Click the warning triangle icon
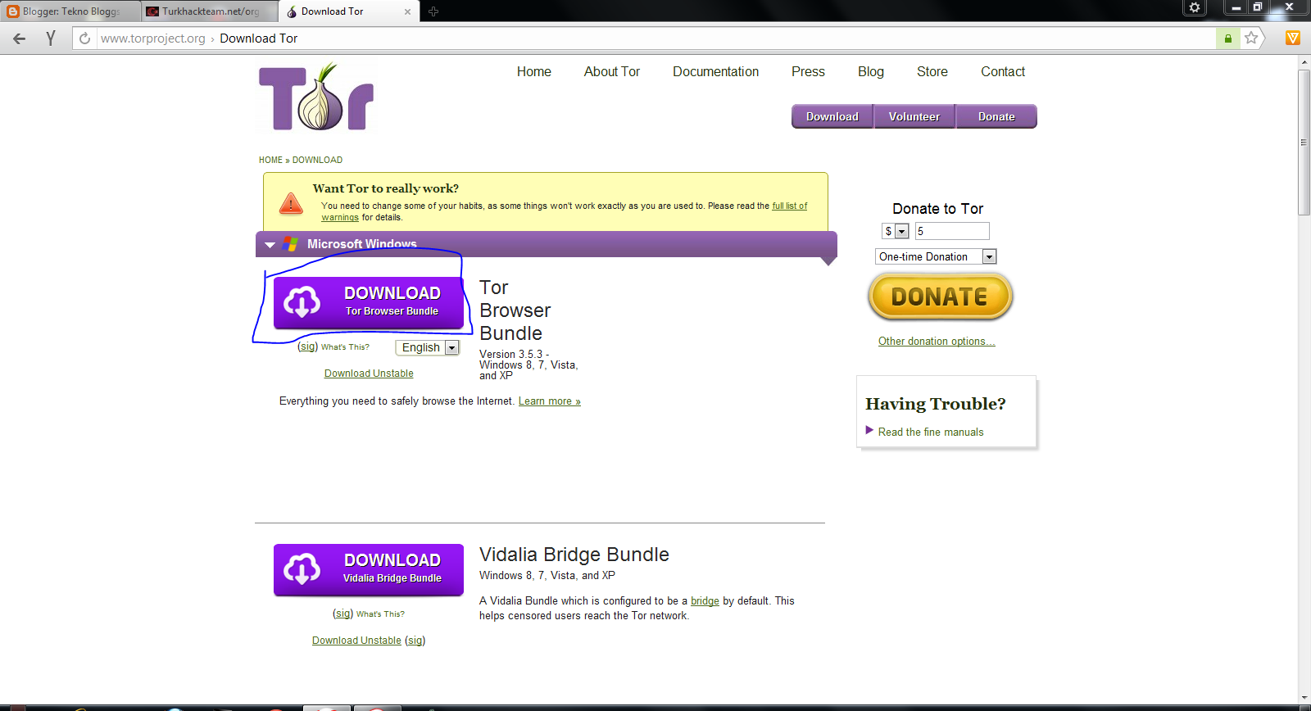The width and height of the screenshot is (1311, 711). (x=291, y=203)
